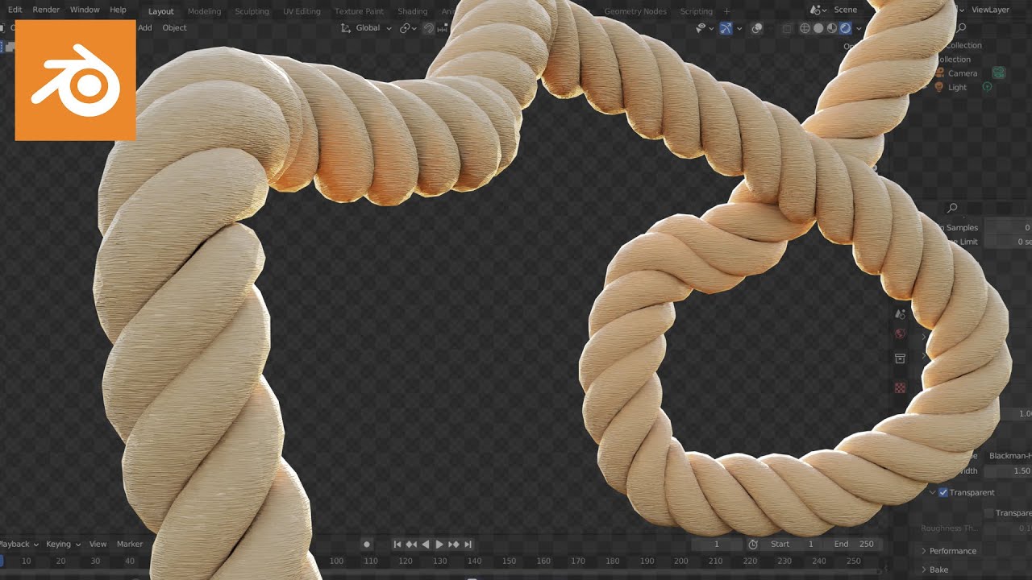Switch to the Texture Paint workspace tab
Viewport: 1032px width, 580px height.
pos(359,11)
